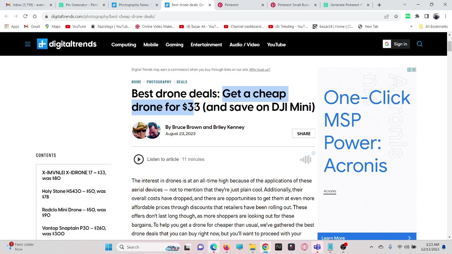Open author Bruce Brown's profile link
Screen dimensions: 452x254
pyautogui.click(x=187, y=127)
